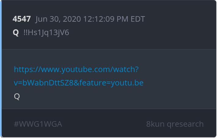217x138 pixels.
Task: Click the 8kun board name in footer
Action: click(x=155, y=124)
